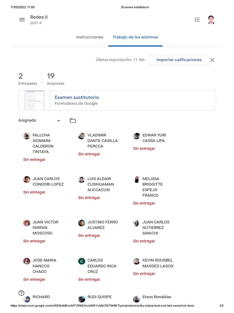Select student Edwar Yuri Cassa Lipa

154,138
